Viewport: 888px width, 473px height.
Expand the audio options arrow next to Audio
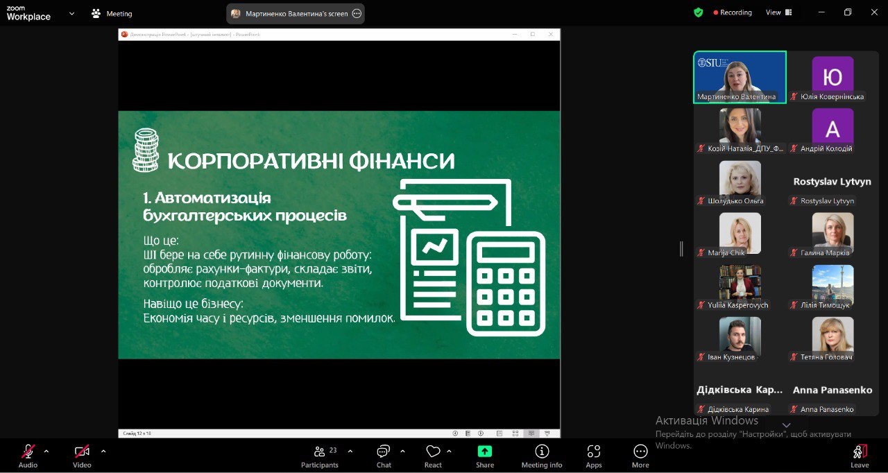(46, 451)
